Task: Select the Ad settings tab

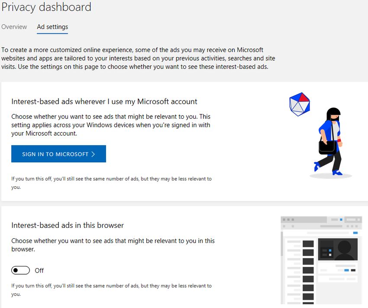Action: pyautogui.click(x=52, y=27)
